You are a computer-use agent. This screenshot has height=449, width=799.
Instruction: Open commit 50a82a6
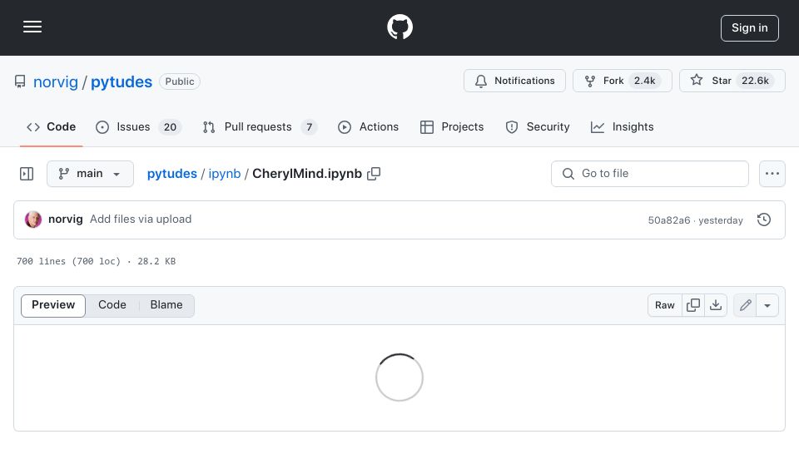668,220
